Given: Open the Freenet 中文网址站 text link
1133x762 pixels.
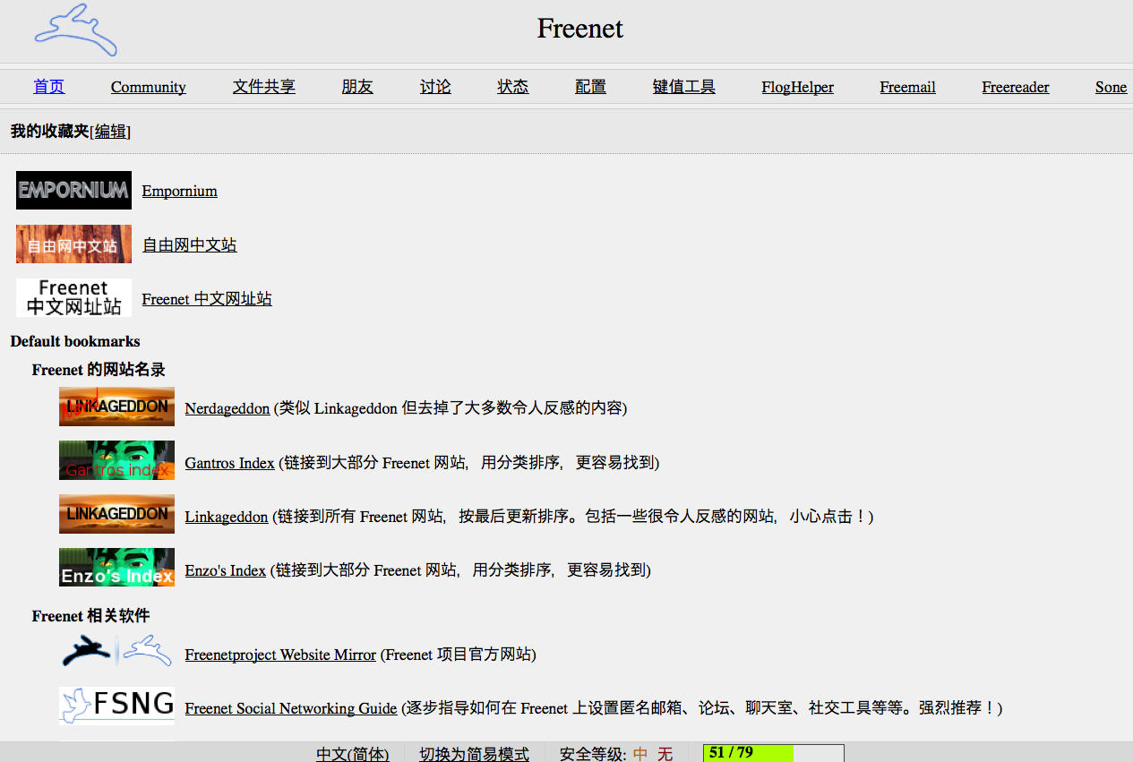Looking at the screenshot, I should [207, 298].
